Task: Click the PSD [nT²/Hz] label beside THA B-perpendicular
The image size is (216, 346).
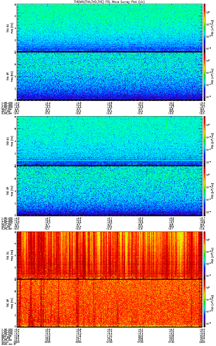Action: [213, 28]
